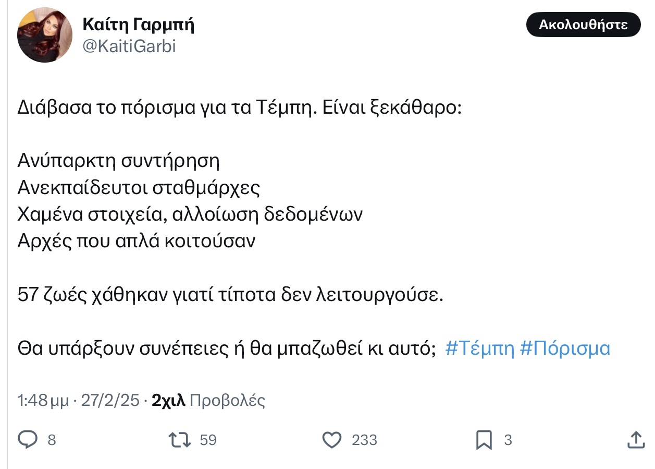Click the 1:48 μμ · 27/2/25 timestamp
The image size is (655, 469).
[x=79, y=400]
